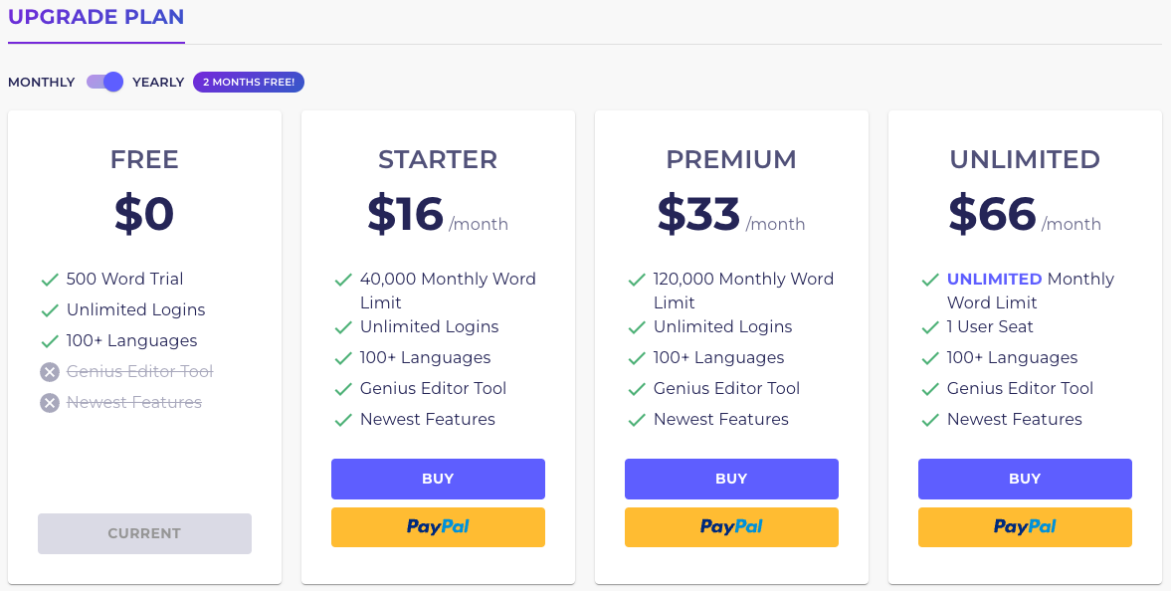Click the X icon beside Genius Editor Tool

[x=50, y=372]
